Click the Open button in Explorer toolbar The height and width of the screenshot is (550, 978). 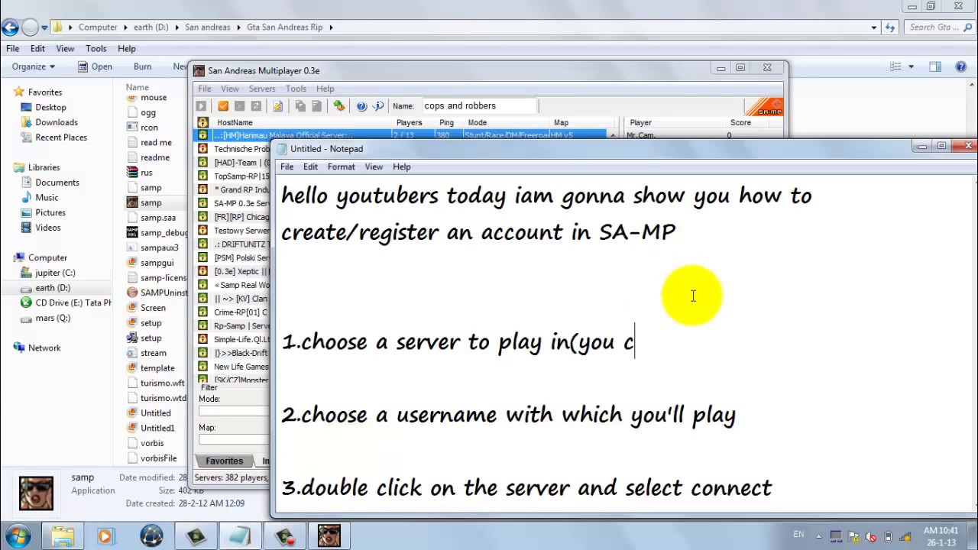[95, 66]
